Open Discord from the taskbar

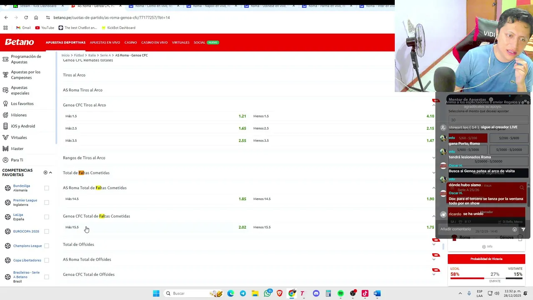coord(316,293)
